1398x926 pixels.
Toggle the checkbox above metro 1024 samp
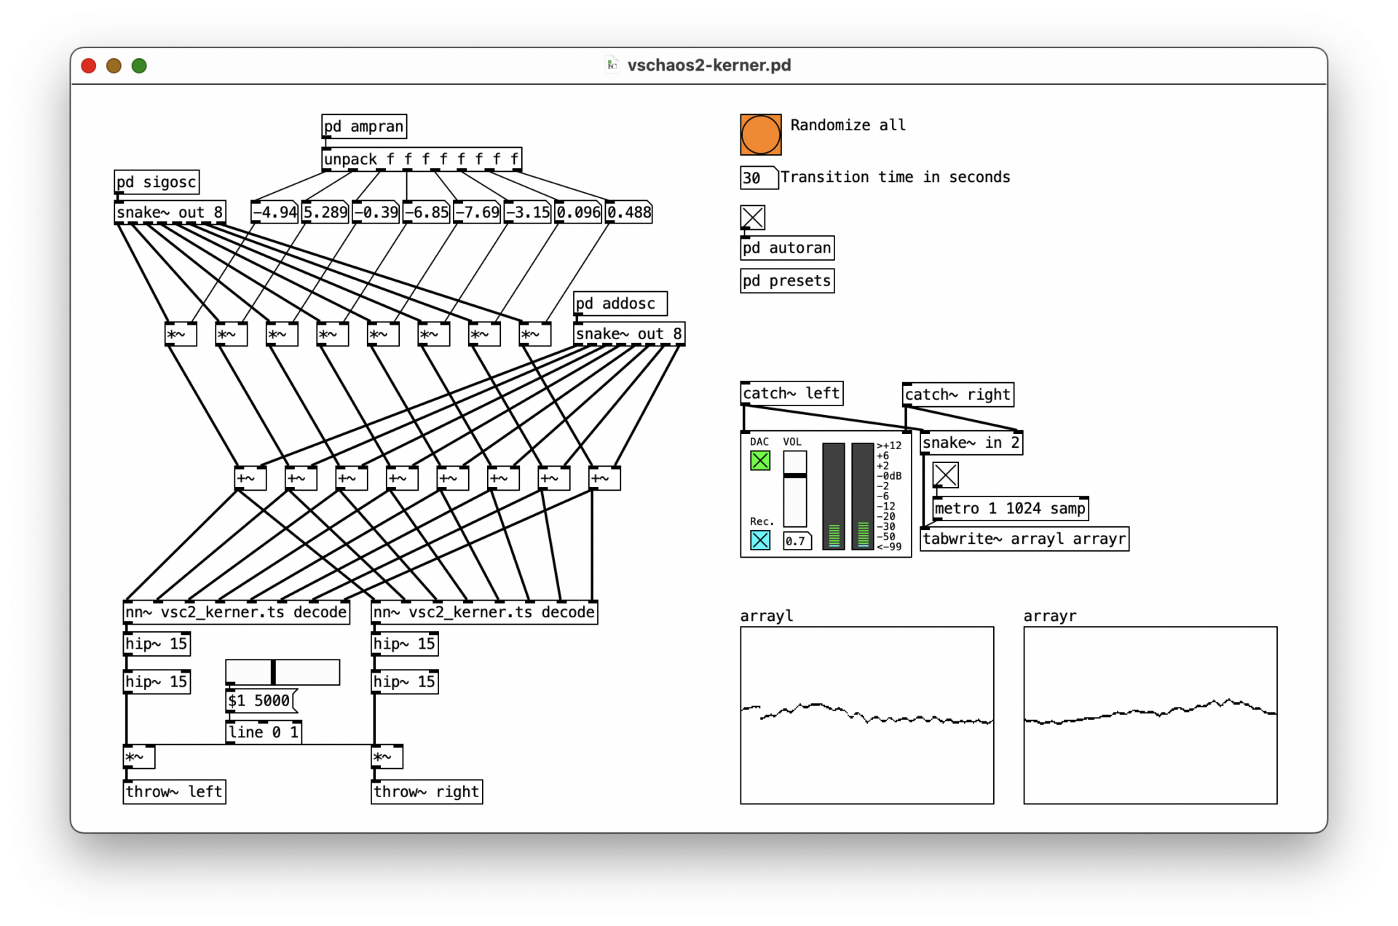945,475
